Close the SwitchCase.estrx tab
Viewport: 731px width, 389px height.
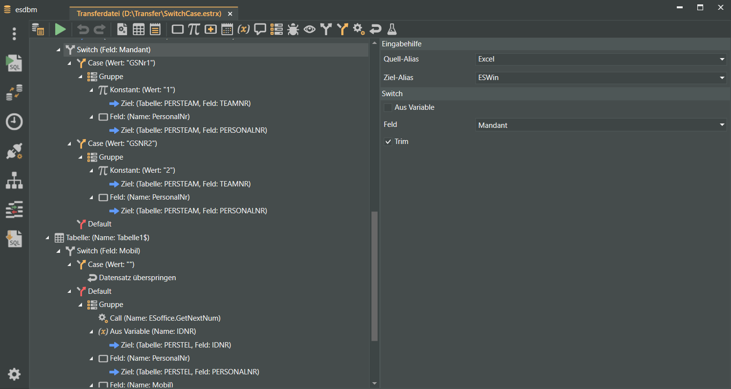(x=230, y=14)
